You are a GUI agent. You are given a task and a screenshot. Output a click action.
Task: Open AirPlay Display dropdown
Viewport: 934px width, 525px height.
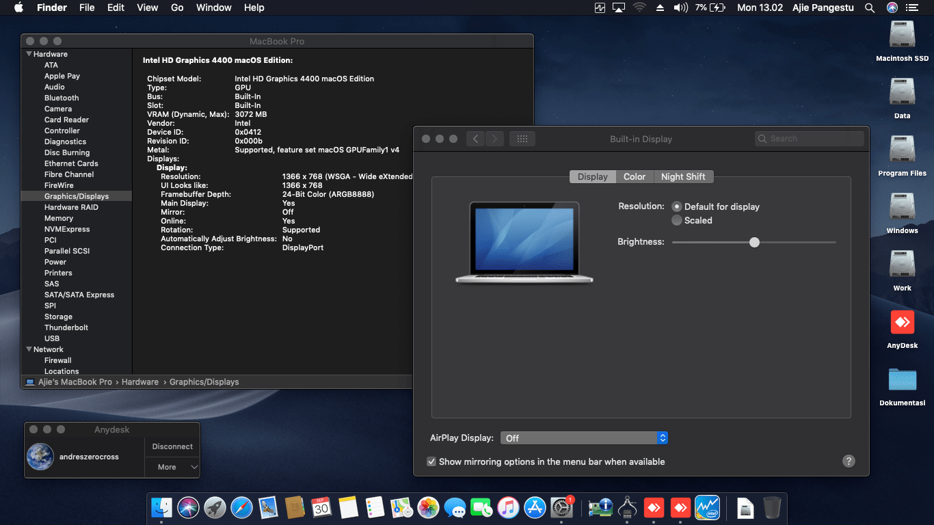584,438
